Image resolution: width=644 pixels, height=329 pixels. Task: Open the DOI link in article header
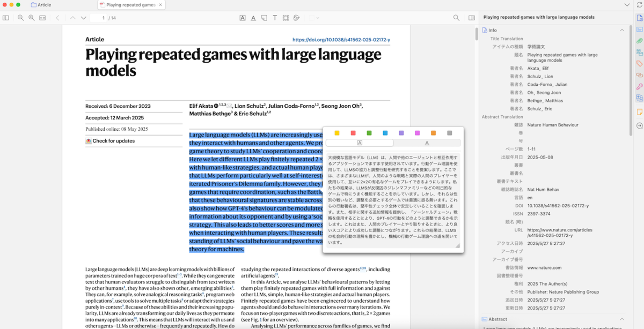341,40
